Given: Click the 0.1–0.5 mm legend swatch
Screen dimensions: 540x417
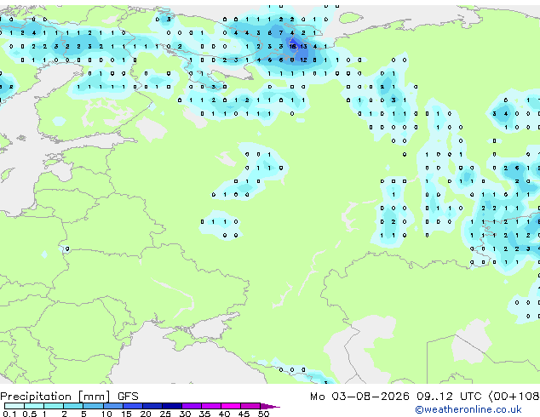Looking at the screenshot, I should [x=14, y=406].
